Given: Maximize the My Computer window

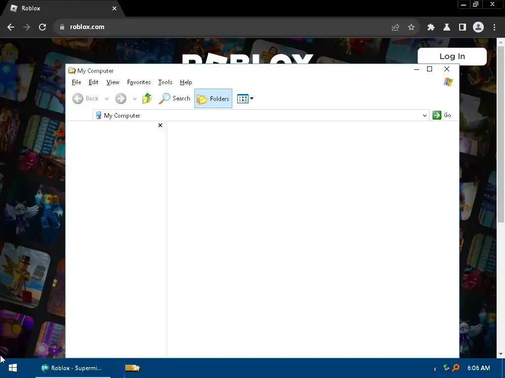Looking at the screenshot, I should click(x=430, y=69).
